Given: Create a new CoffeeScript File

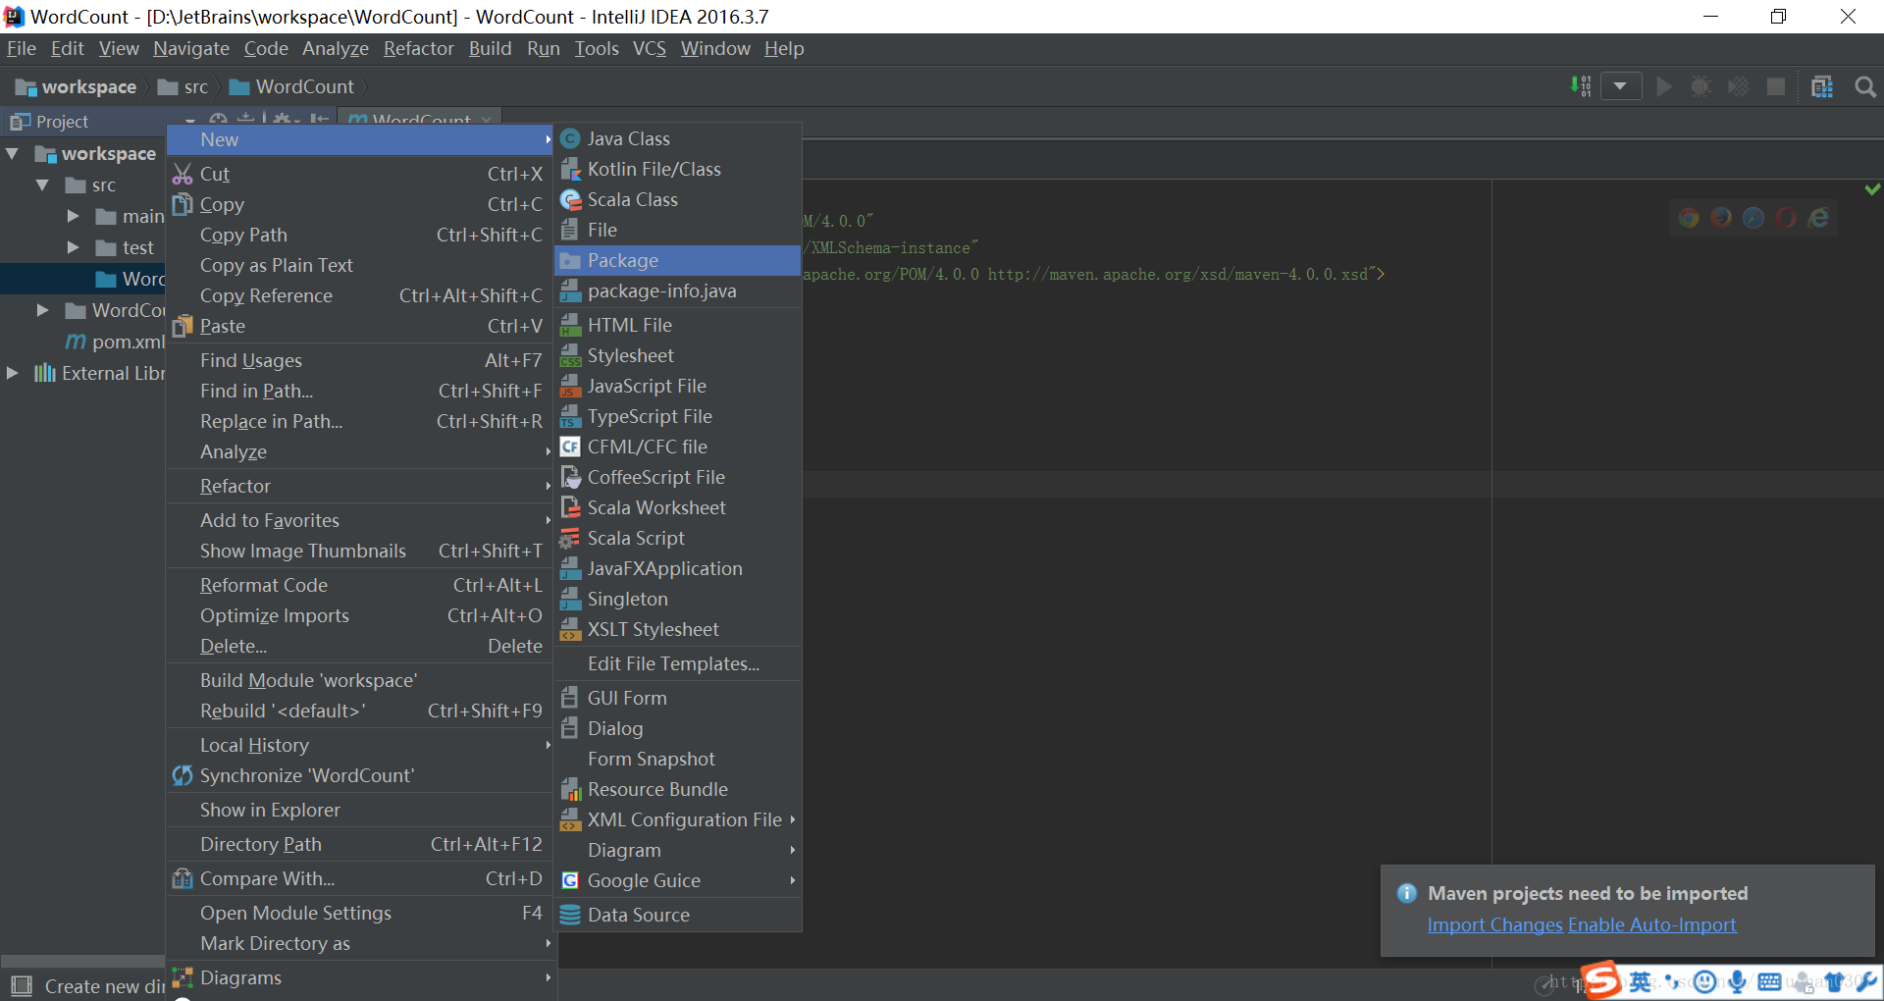Looking at the screenshot, I should (x=678, y=478).
